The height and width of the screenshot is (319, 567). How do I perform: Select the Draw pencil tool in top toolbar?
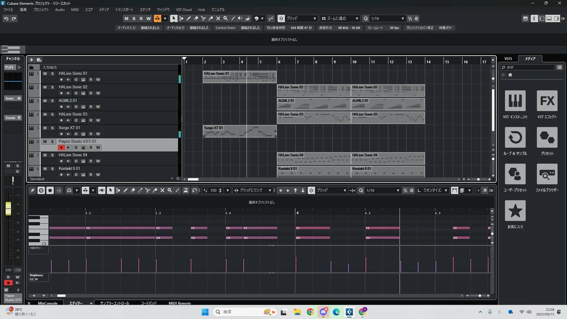pos(188,18)
